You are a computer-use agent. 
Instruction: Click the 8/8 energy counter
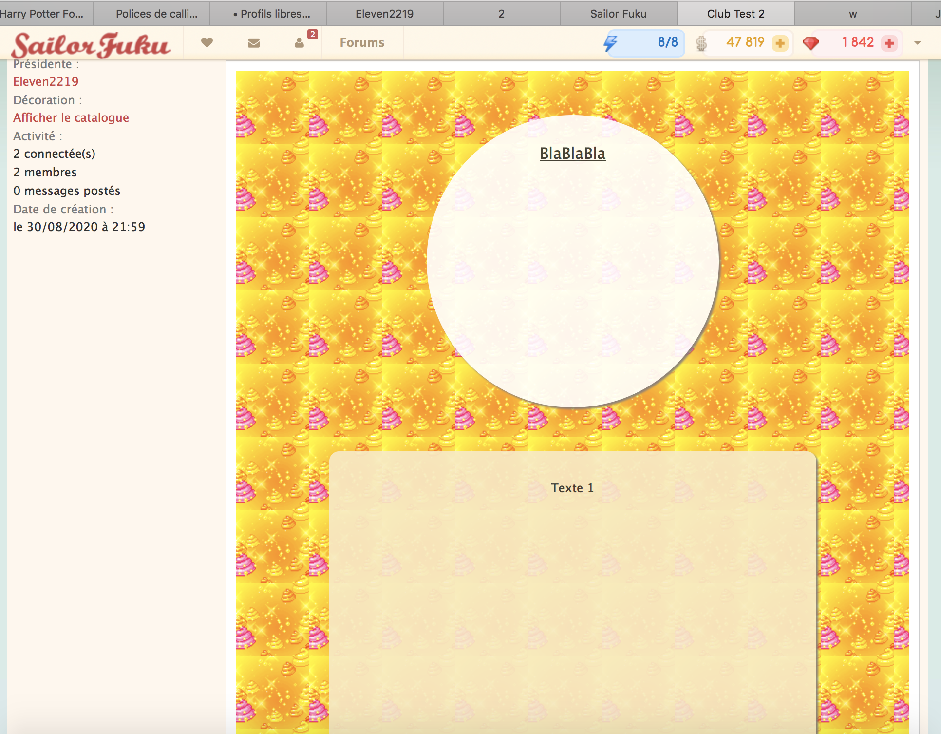click(x=667, y=42)
